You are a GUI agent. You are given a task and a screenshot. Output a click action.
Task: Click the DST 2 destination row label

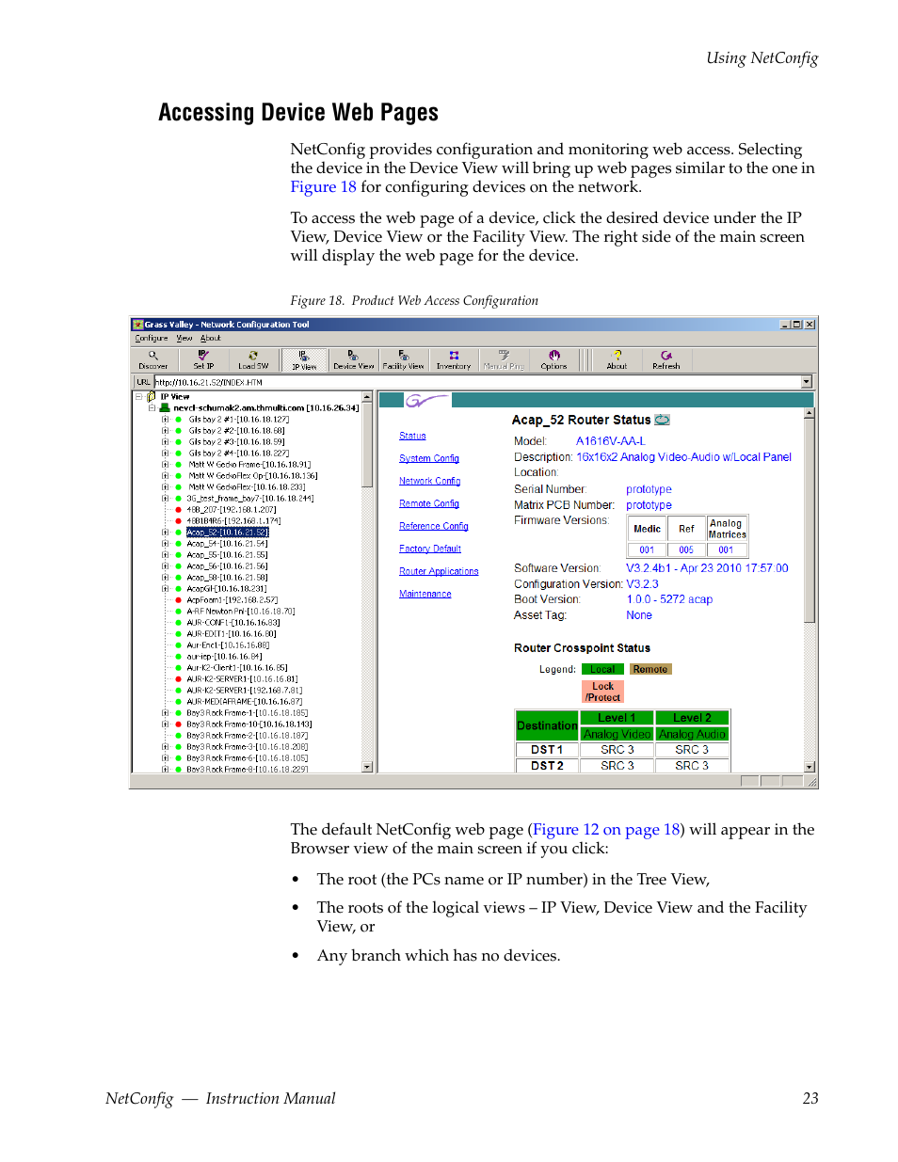[547, 766]
